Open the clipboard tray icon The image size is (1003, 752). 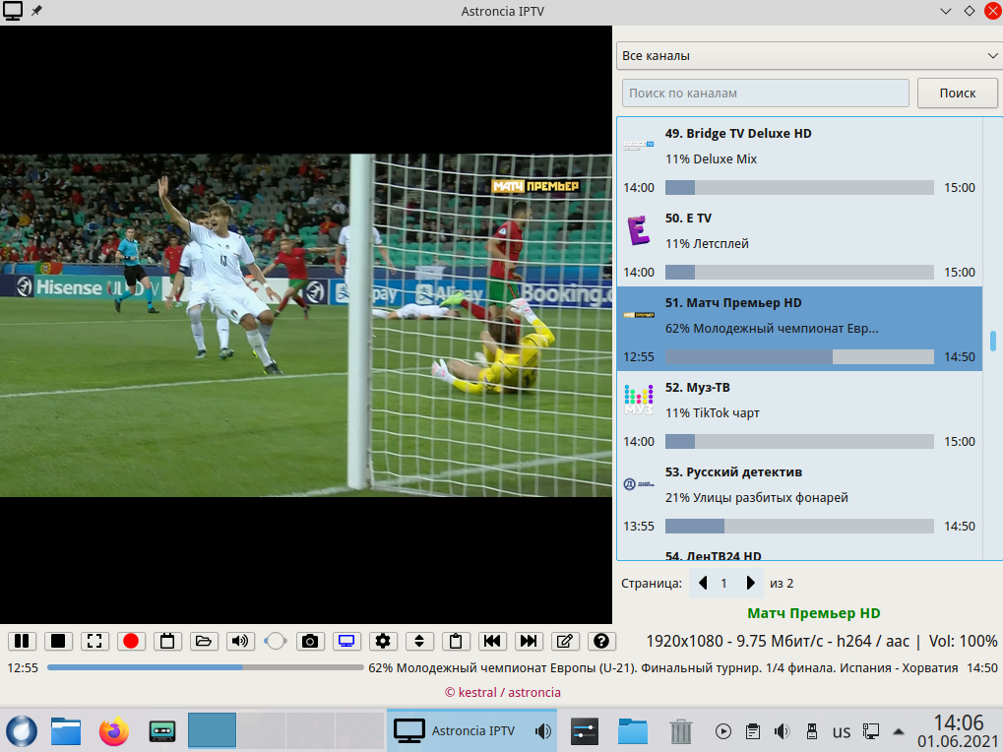(753, 731)
